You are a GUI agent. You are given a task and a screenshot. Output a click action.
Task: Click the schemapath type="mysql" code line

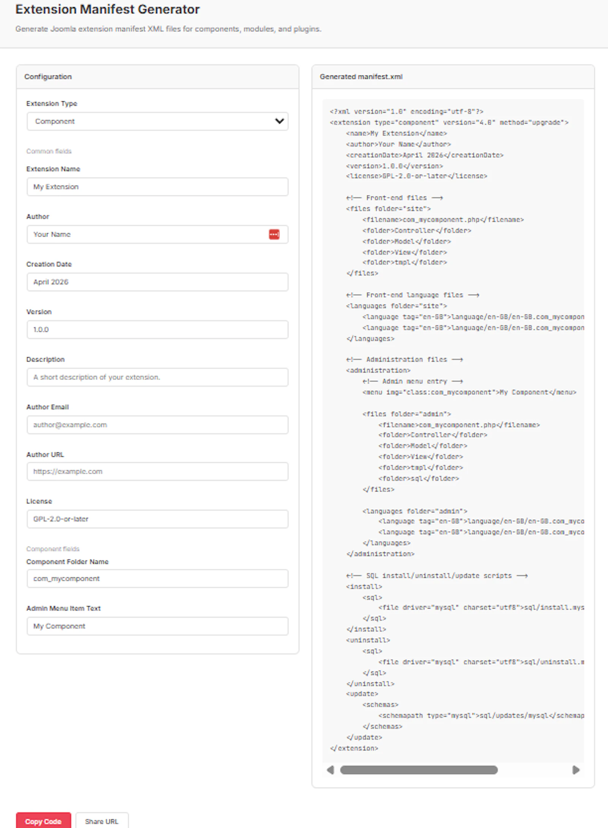(x=481, y=716)
